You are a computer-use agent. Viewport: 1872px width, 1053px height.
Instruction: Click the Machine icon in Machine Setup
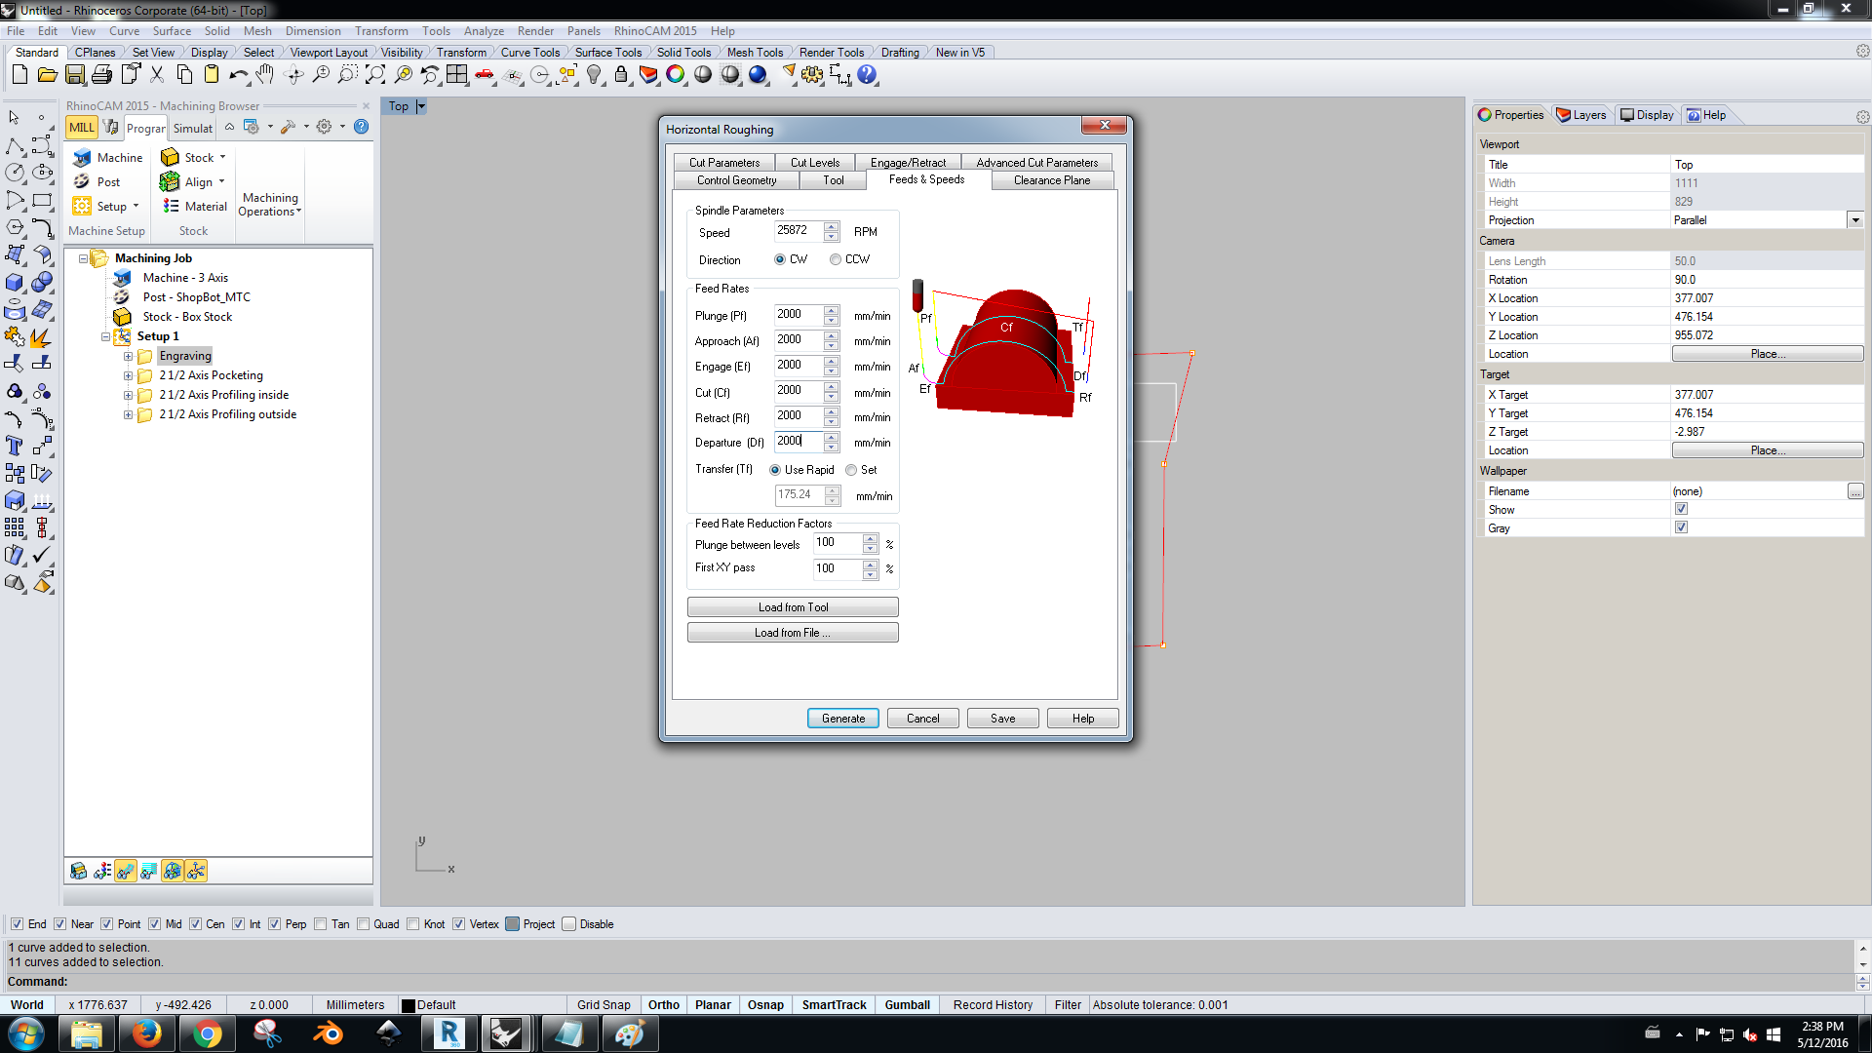click(x=82, y=158)
